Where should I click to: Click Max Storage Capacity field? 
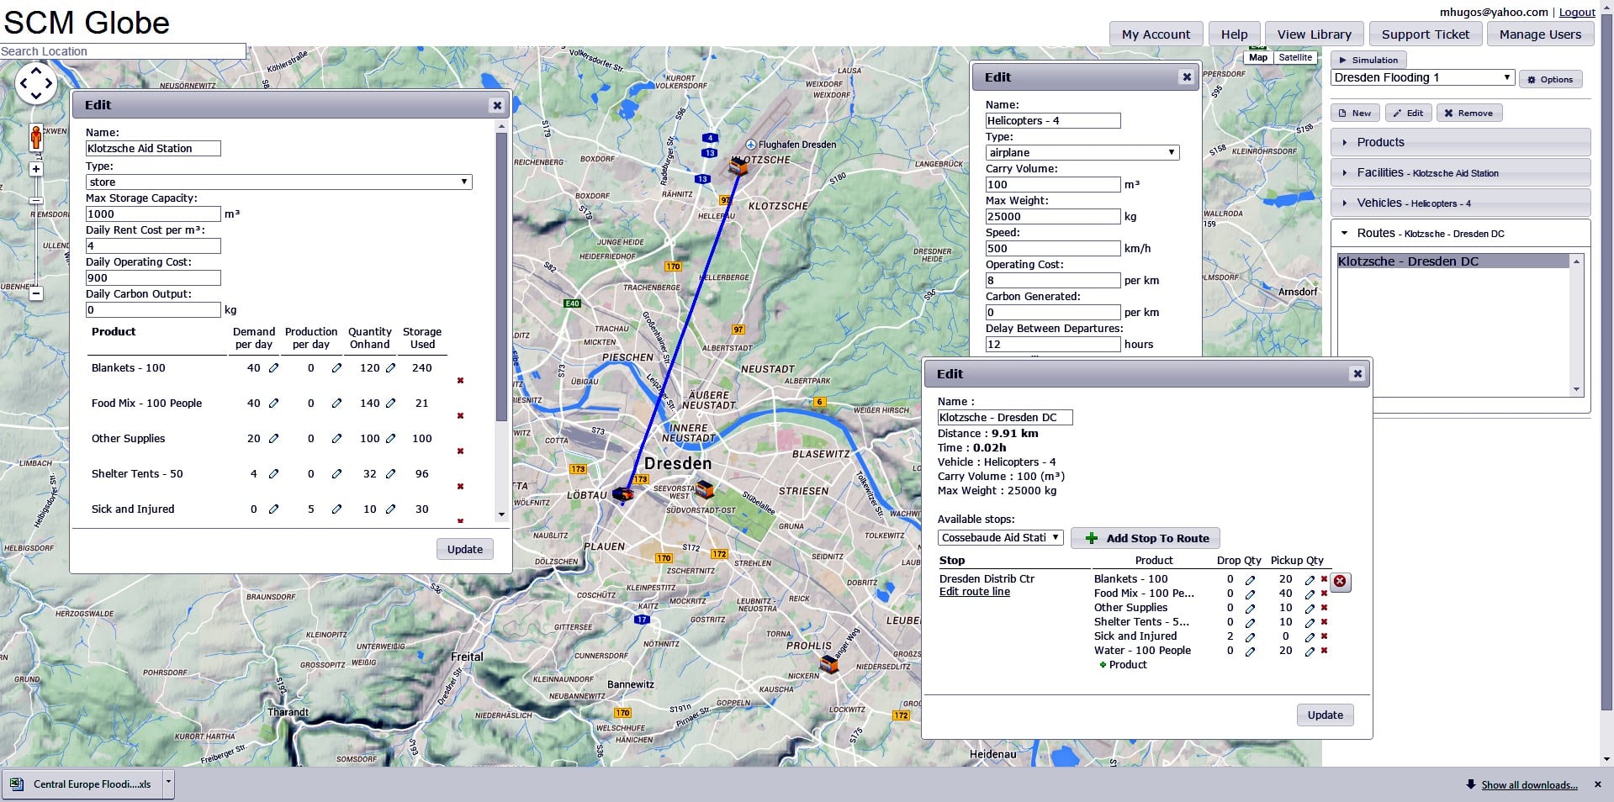pos(153,214)
